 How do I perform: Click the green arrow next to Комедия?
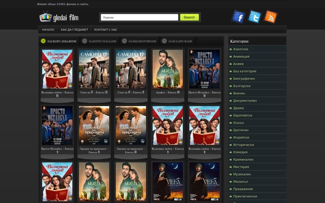point(231,152)
